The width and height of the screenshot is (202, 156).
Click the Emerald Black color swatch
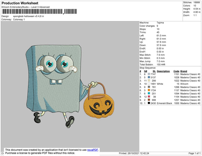(149, 103)
